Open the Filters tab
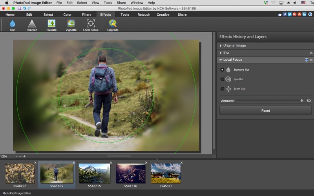This screenshot has height=196, width=314. pos(86,15)
